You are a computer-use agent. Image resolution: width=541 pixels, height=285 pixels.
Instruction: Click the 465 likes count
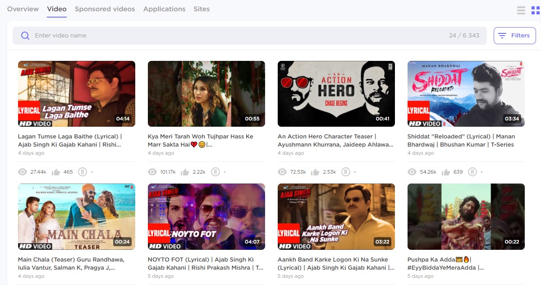coord(68,172)
